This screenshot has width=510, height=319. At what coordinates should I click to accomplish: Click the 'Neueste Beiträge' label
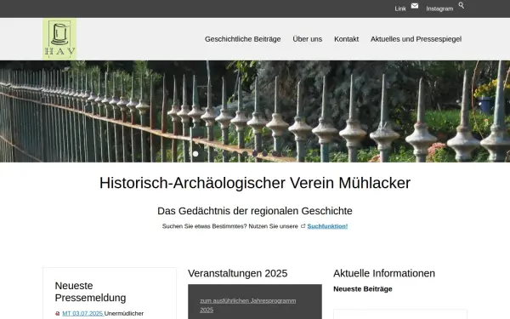[363, 289]
